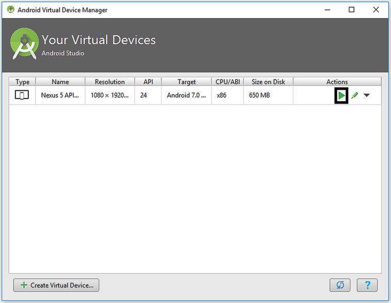Sort by Size on Disk column header

click(268, 82)
